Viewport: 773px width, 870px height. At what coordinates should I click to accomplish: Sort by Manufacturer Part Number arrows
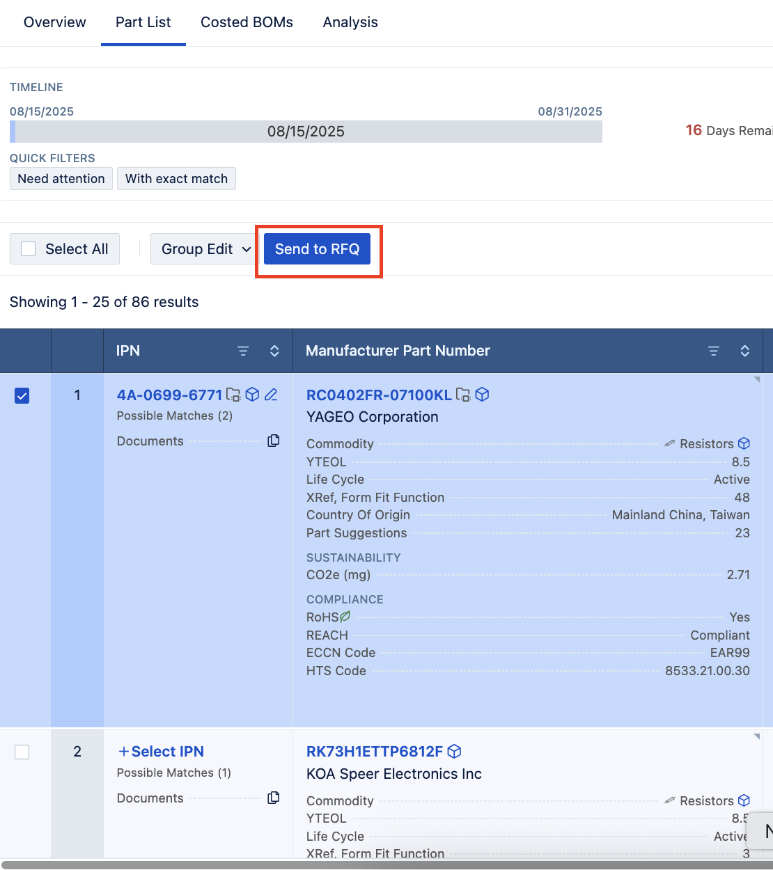744,351
